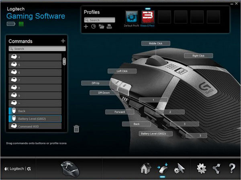Minimize the Logitech Gaming Software window
241x180 pixels.
pyautogui.click(x=232, y=4)
